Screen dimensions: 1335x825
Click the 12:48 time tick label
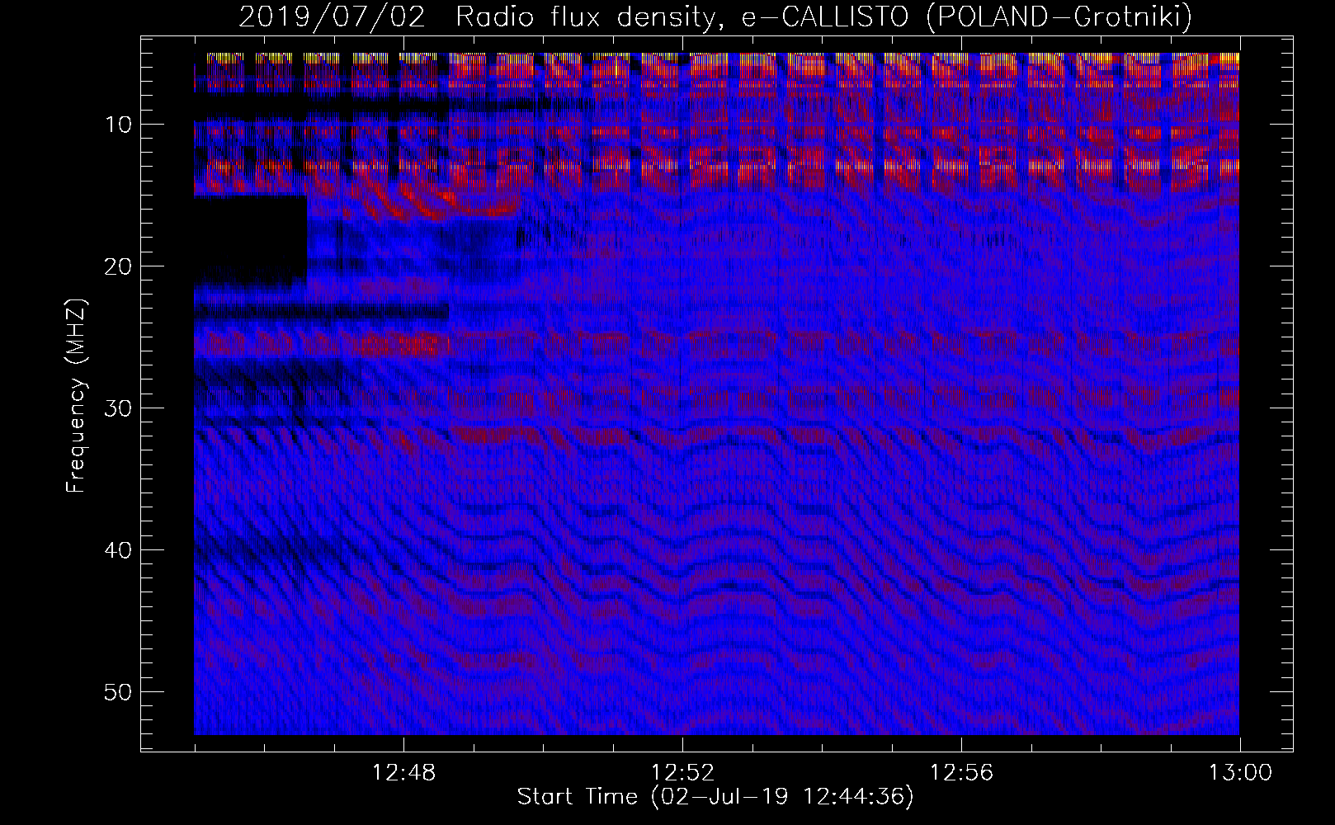pos(404,773)
